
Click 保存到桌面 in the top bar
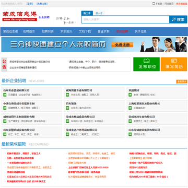click(182, 4)
